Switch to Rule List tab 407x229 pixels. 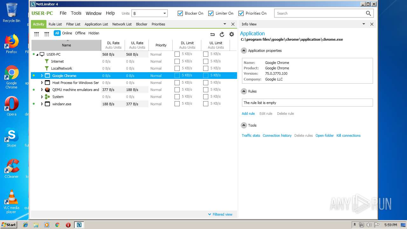(55, 24)
